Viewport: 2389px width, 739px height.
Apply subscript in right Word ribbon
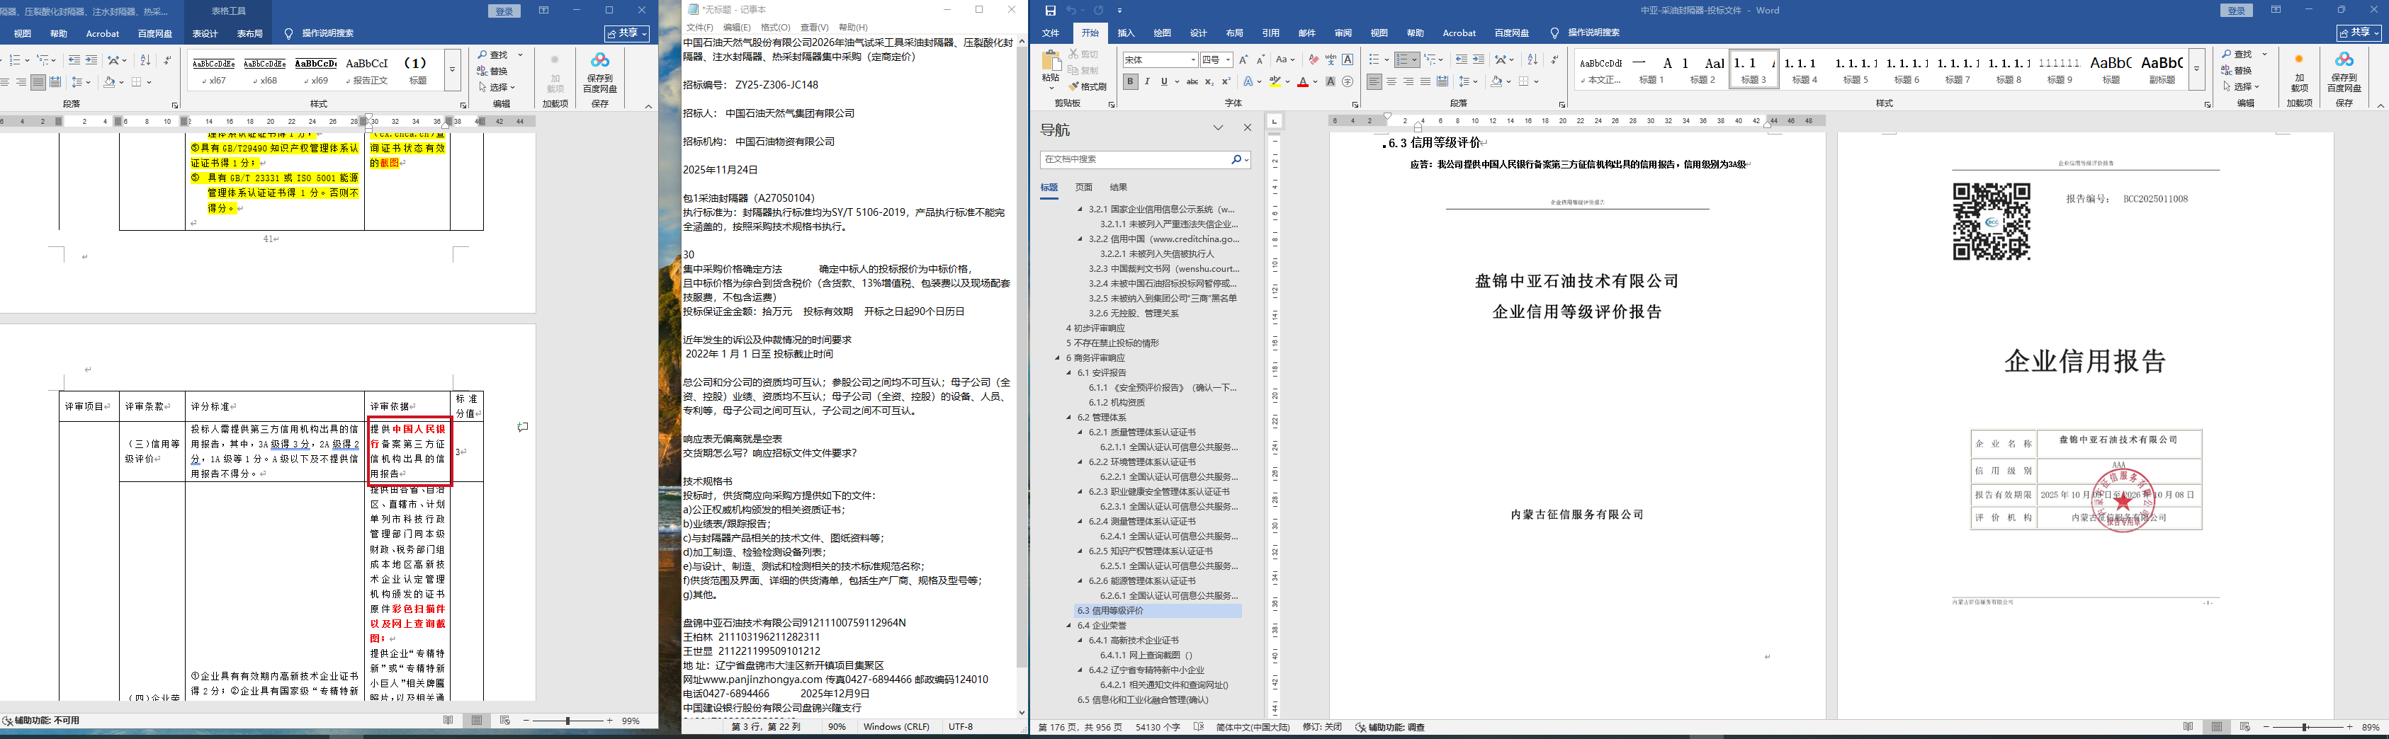click(1209, 81)
